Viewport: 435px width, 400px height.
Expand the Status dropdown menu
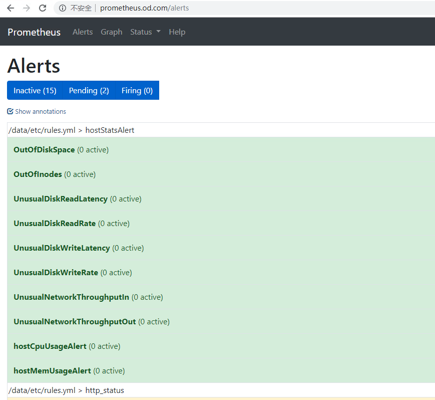click(145, 32)
